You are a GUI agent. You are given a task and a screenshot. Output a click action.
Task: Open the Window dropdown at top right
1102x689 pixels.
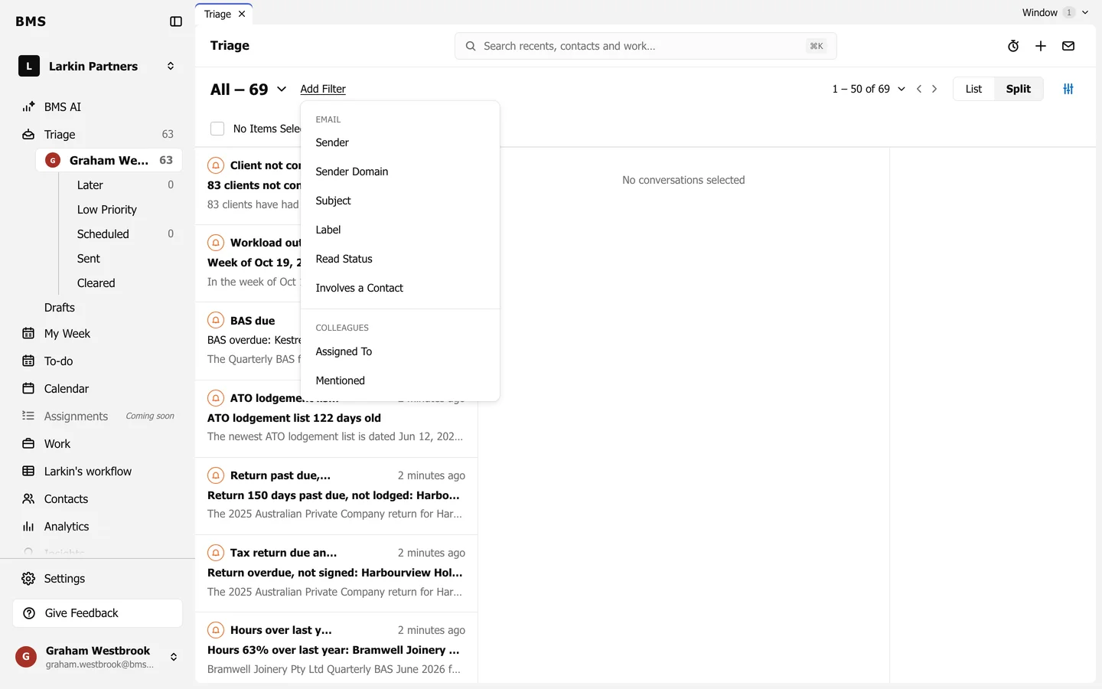1055,12
